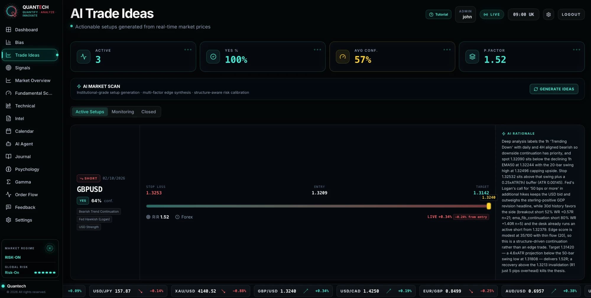591x298 pixels.
Task: Open the Fundamental Sc... section
Action: tap(30, 93)
